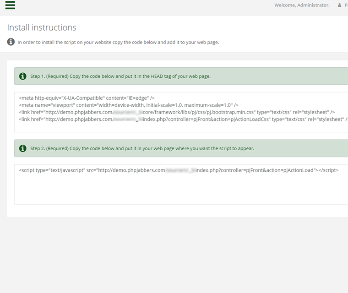Click the viewport meta tag line
Screen dimensions: 348x293
(x=129, y=105)
